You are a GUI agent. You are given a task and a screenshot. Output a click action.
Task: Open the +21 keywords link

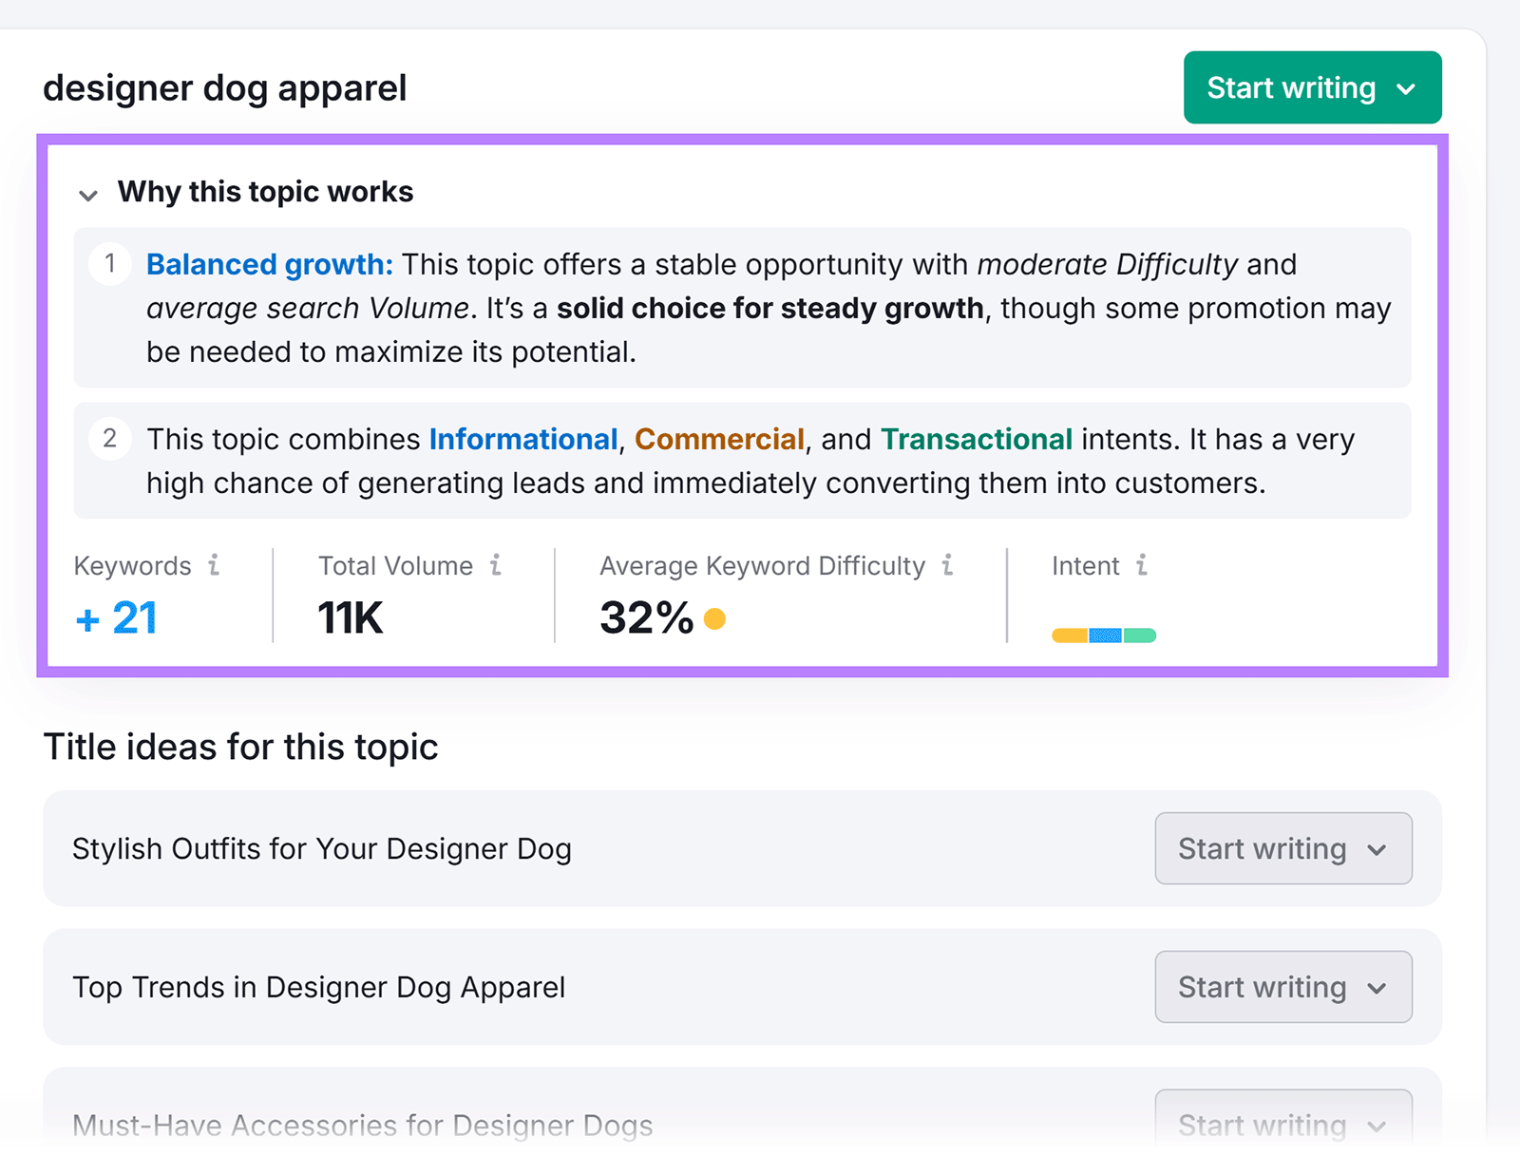[115, 617]
